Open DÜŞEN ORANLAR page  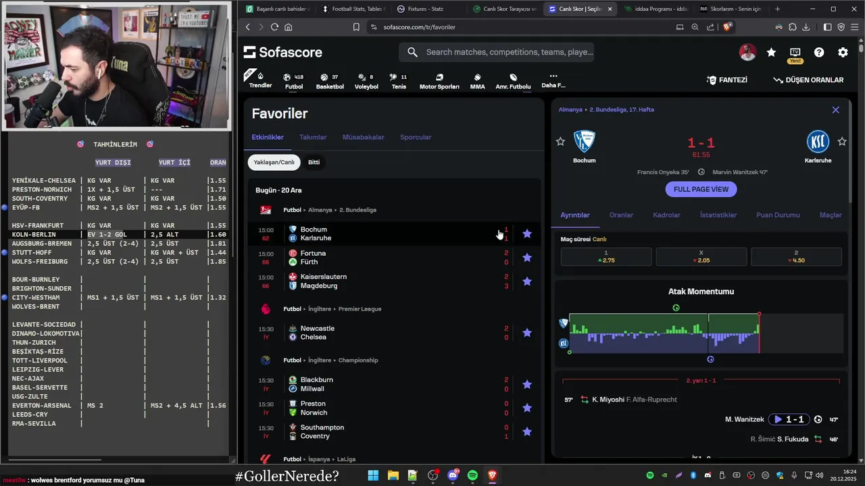coord(808,80)
